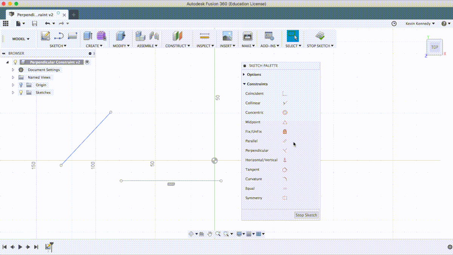
Task: Click the Create Form purple icon
Action: [x=102, y=36]
